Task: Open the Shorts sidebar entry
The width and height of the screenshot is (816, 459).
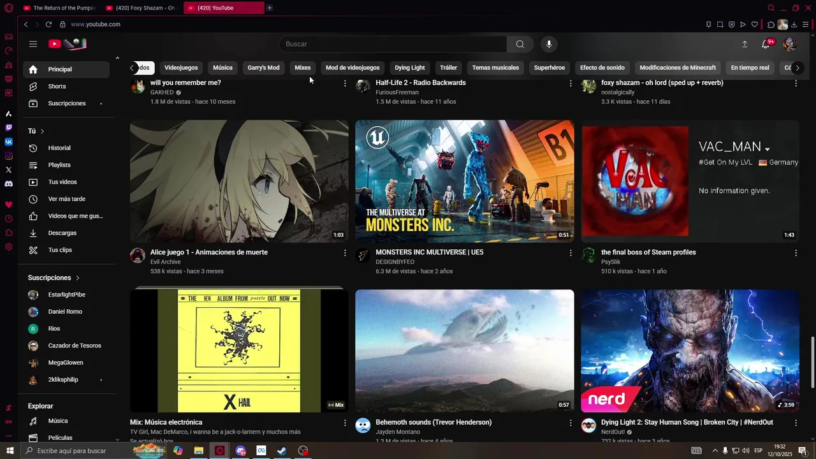Action: tap(66, 86)
